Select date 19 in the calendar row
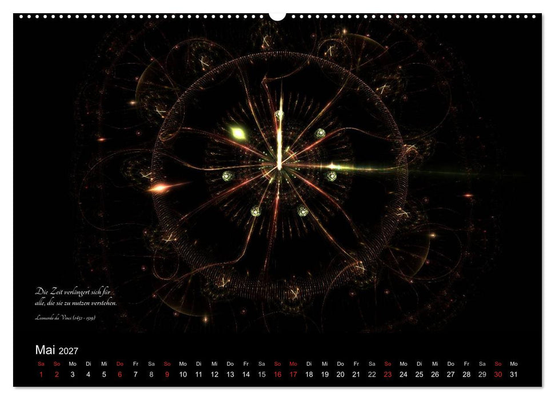 click(325, 374)
